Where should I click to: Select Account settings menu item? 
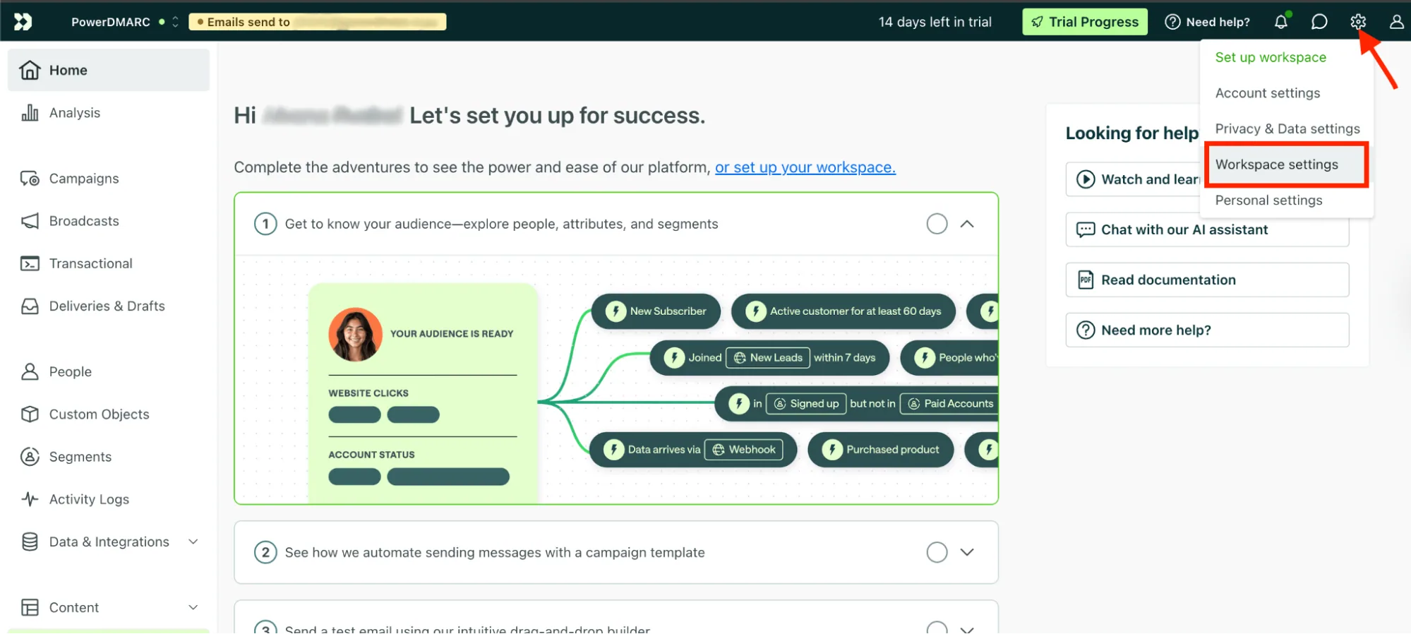pyautogui.click(x=1268, y=93)
